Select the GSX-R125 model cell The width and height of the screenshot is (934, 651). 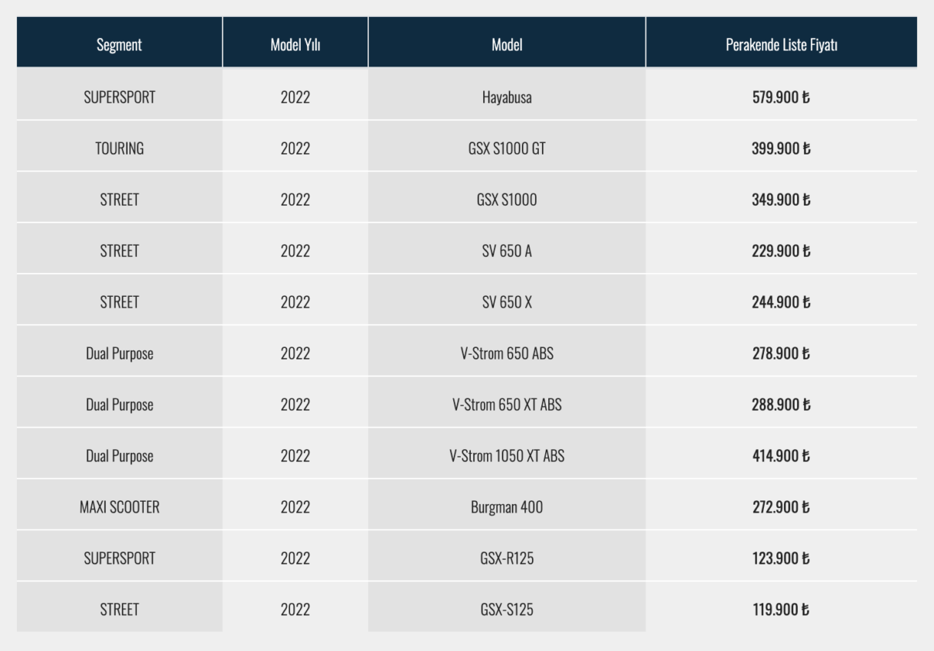click(x=507, y=558)
